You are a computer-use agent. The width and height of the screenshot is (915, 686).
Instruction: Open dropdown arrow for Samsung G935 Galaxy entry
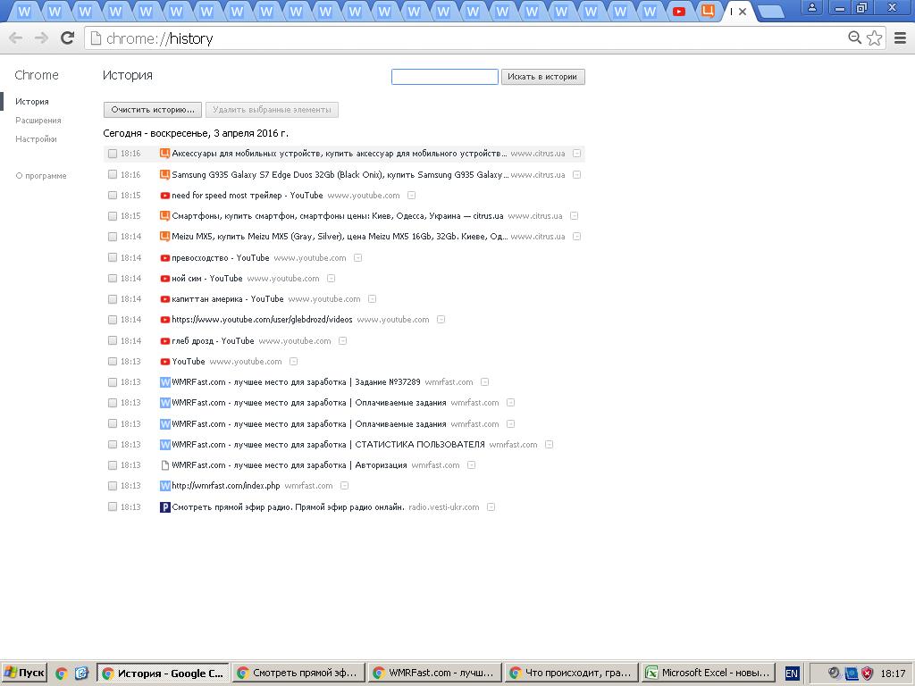(x=576, y=174)
